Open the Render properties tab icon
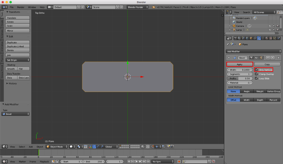 click(x=235, y=38)
